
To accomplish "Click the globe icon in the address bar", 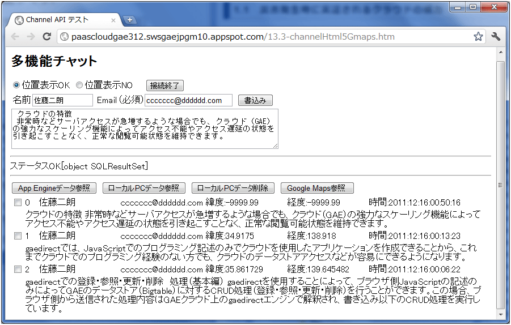I will [x=64, y=37].
